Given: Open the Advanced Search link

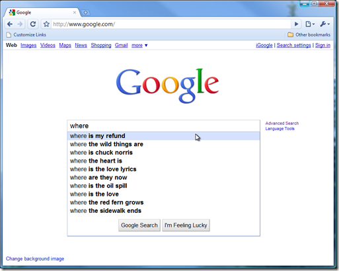Looking at the screenshot, I should (282, 123).
